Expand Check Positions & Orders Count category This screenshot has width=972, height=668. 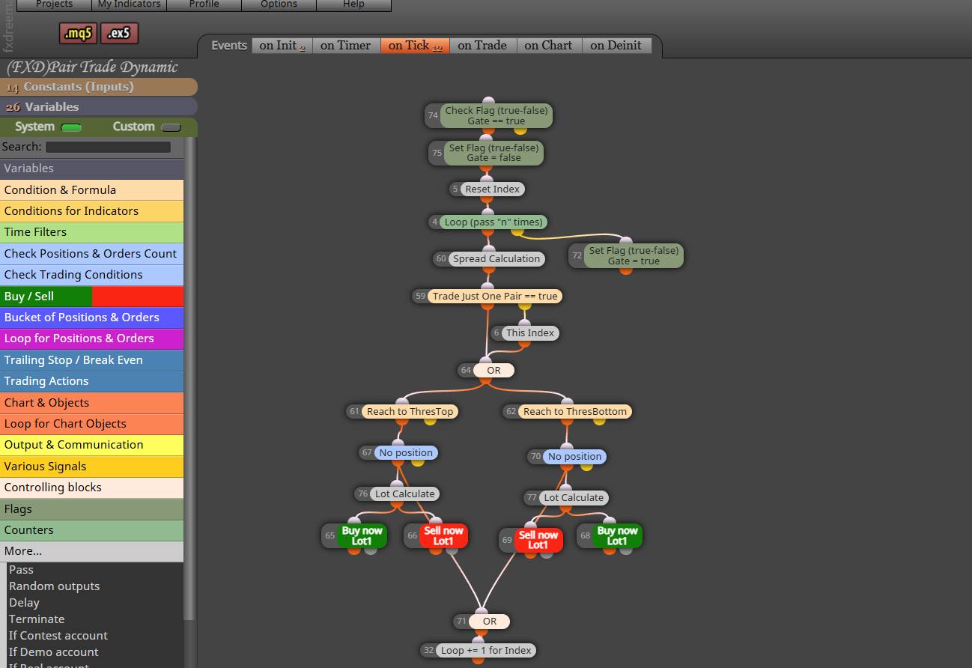(91, 254)
